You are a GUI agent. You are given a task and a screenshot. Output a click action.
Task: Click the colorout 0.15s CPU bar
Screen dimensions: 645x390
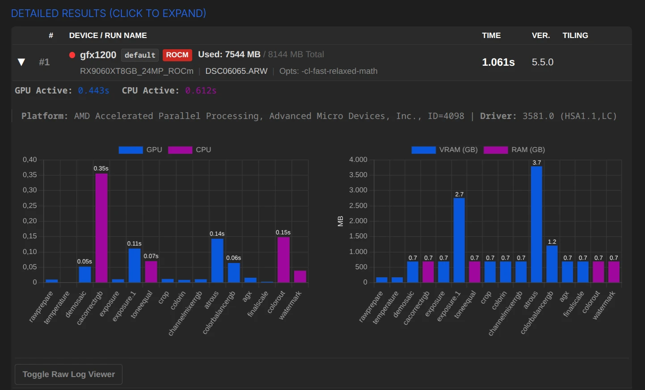(283, 259)
